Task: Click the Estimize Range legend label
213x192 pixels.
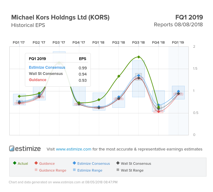Action: click(x=90, y=170)
